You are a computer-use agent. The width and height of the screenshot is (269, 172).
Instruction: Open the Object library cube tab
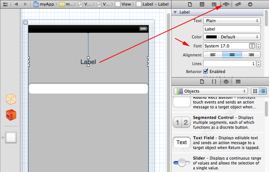[x=226, y=82]
